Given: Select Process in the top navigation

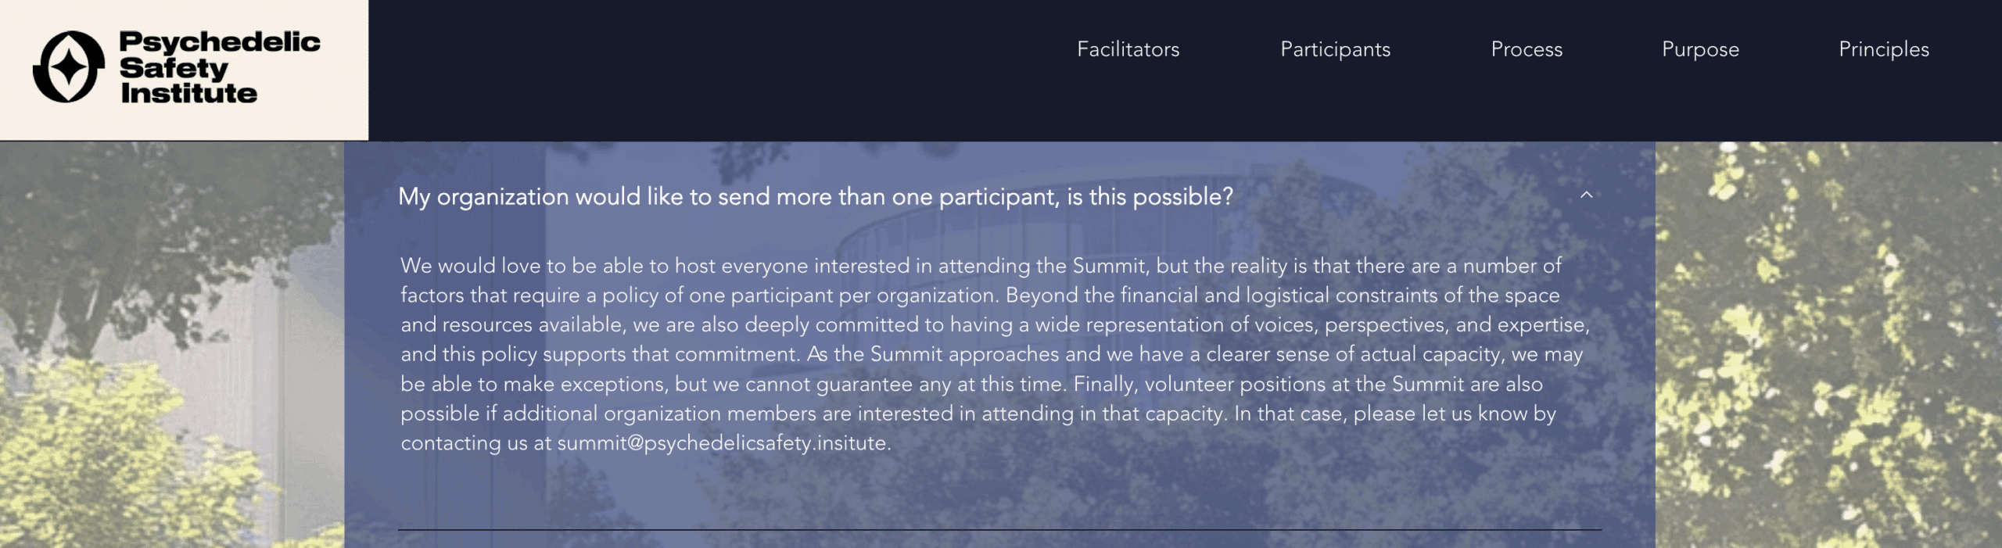Looking at the screenshot, I should 1526,49.
